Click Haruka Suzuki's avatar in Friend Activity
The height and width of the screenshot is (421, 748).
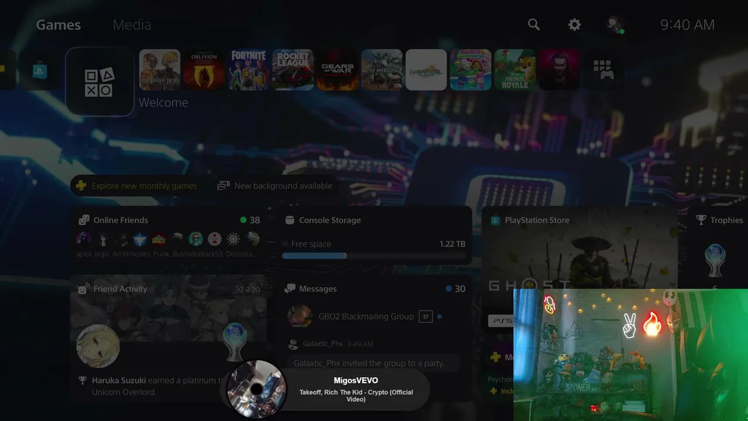tap(98, 346)
